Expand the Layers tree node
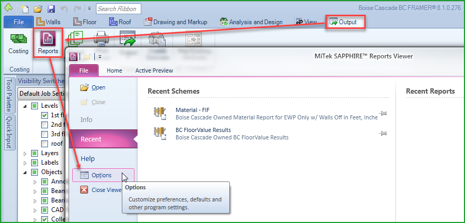This screenshot has width=465, height=223. click(x=25, y=153)
